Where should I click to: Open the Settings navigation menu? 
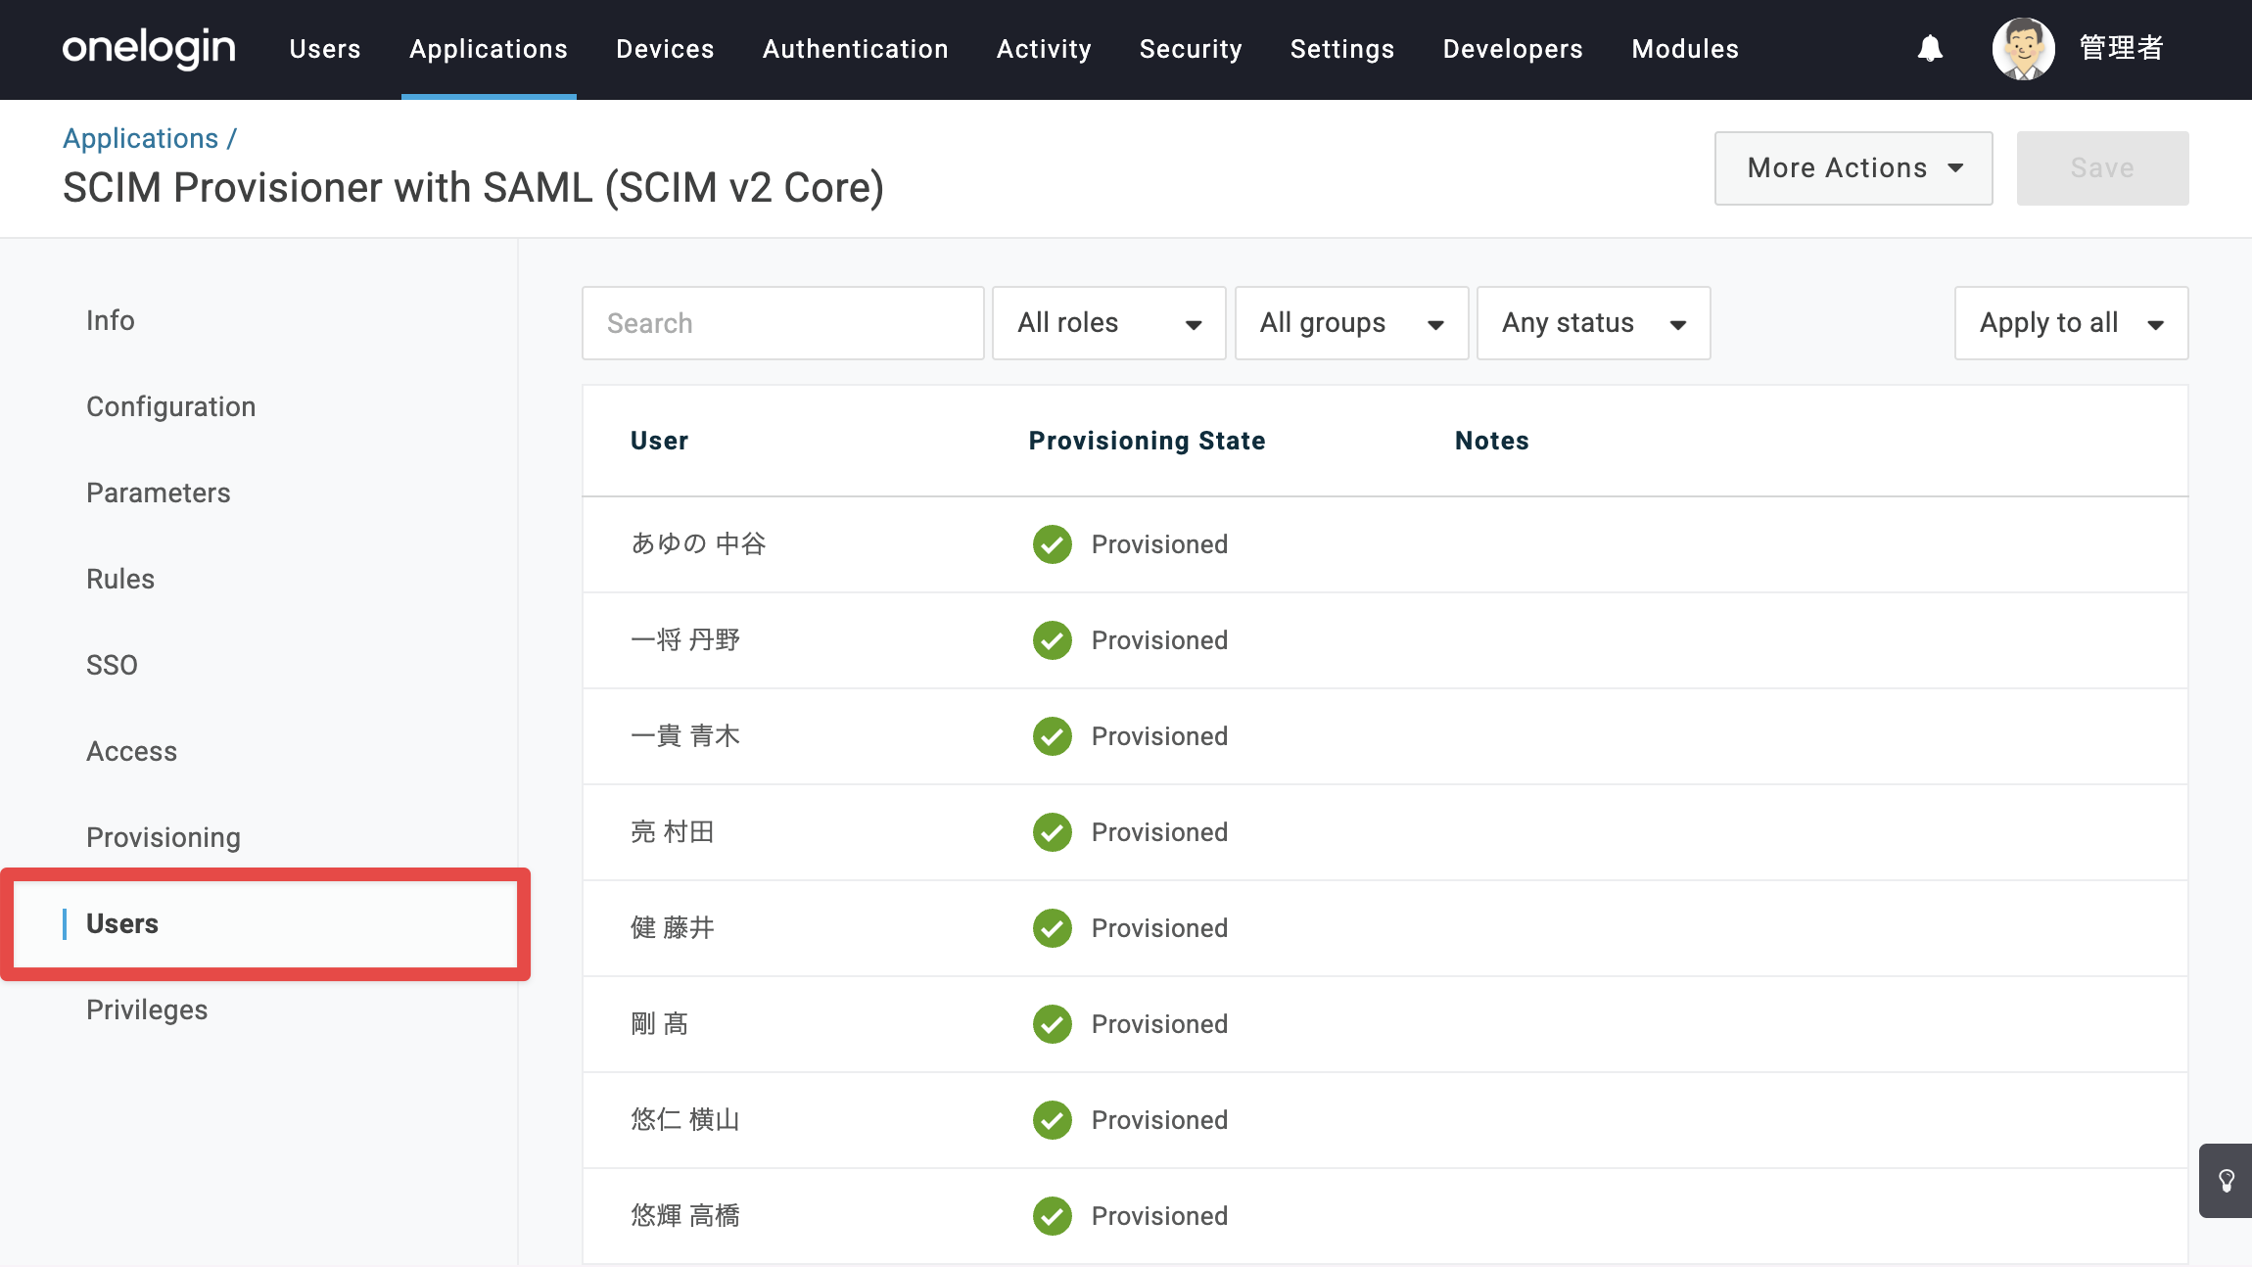click(1342, 49)
